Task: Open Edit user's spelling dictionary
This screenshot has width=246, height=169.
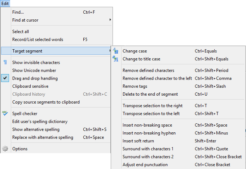Action: tap(40, 122)
